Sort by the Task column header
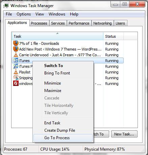 [57, 36]
